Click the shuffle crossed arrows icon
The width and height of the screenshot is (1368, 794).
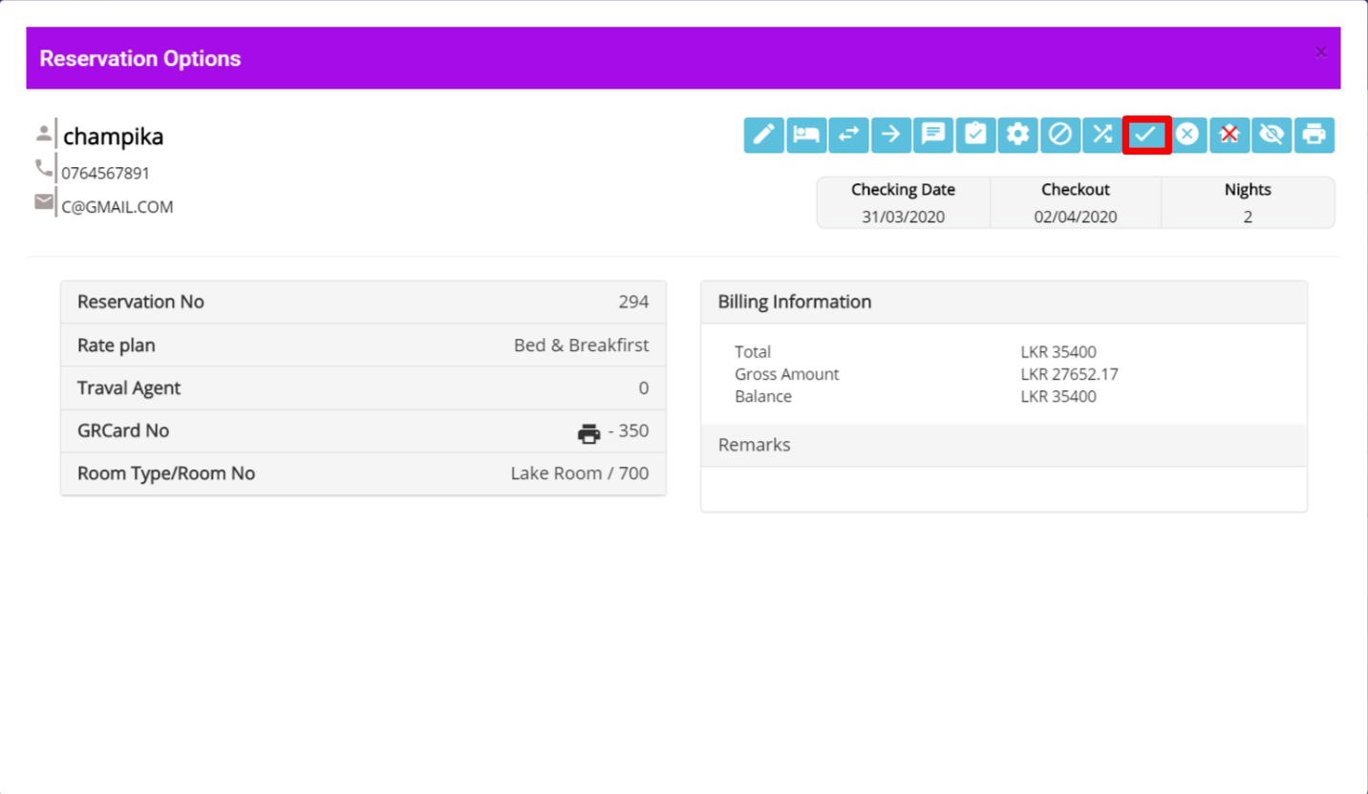[x=1101, y=135]
